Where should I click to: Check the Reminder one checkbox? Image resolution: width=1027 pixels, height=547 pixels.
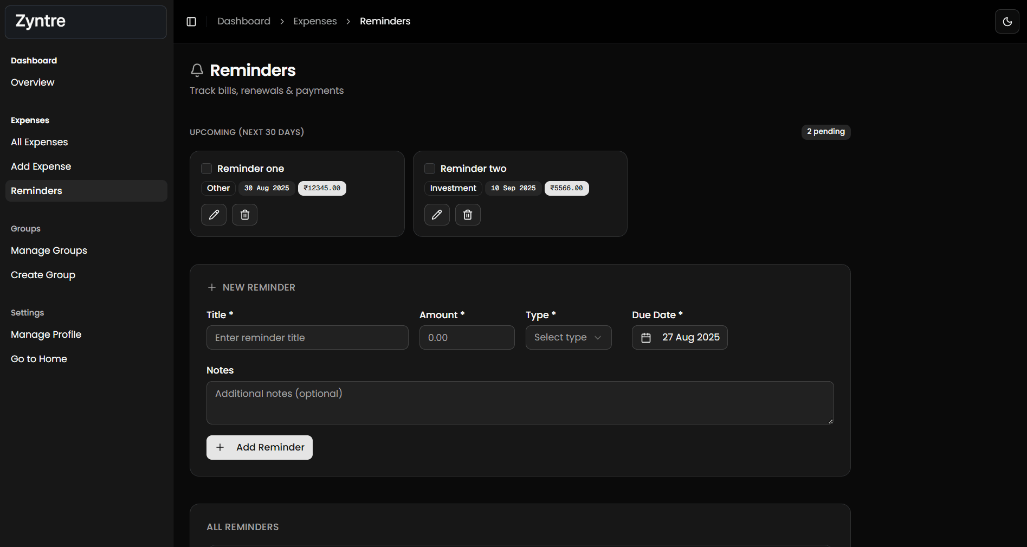[x=206, y=169]
